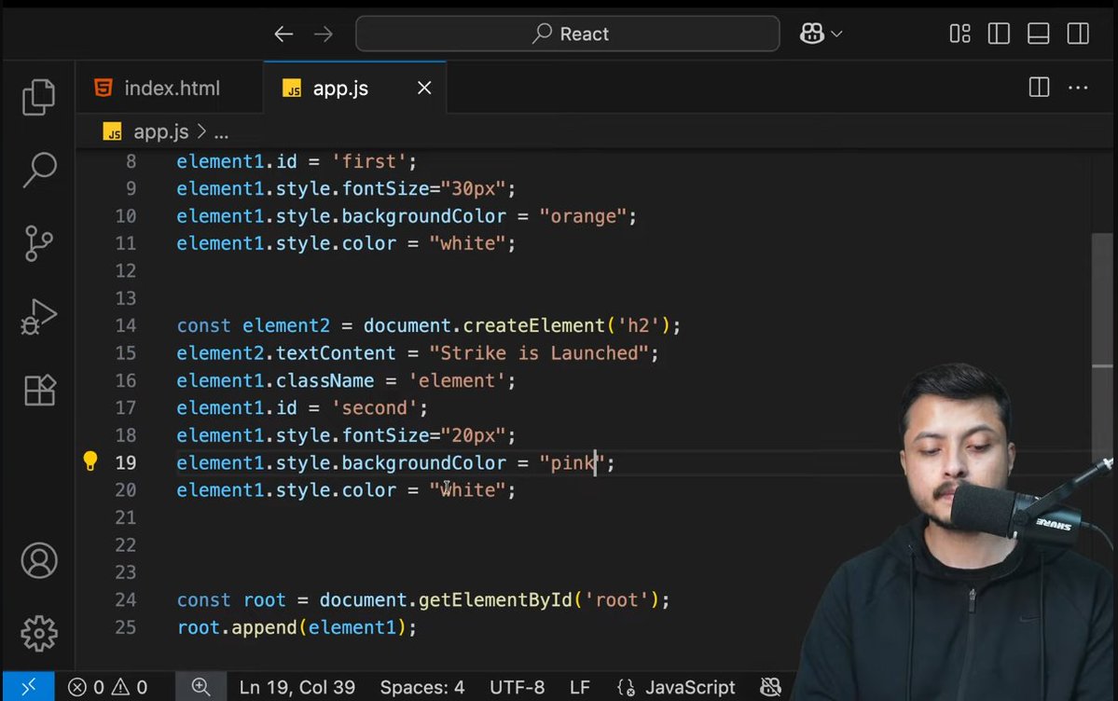The image size is (1118, 701).
Task: Open the Customize Layout control
Action: click(x=959, y=33)
